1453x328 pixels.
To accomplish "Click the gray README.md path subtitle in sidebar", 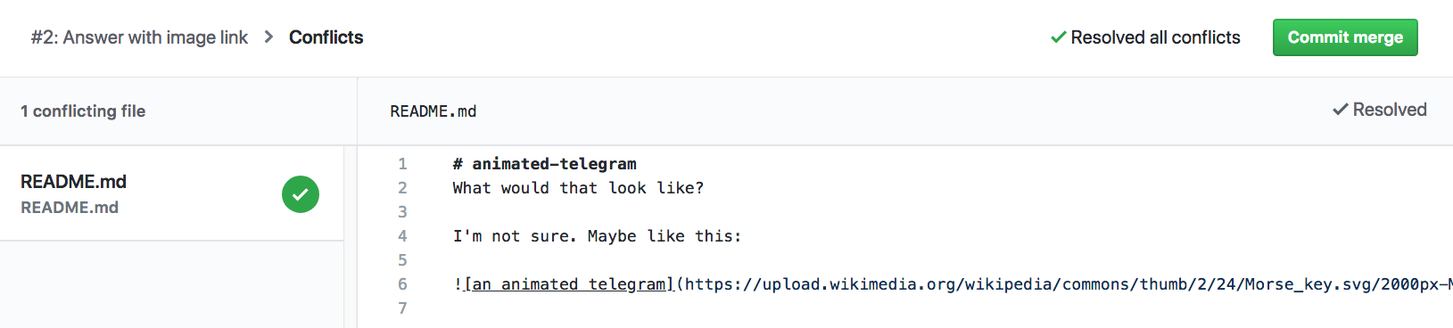I will [x=70, y=208].
